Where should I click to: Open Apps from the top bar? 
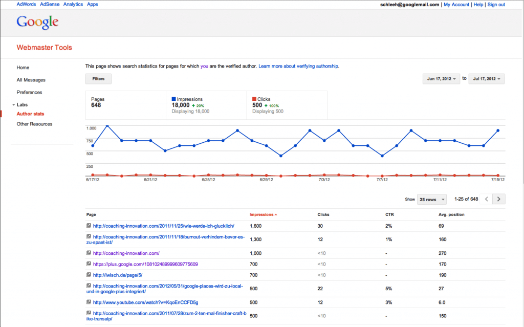coord(93,4)
